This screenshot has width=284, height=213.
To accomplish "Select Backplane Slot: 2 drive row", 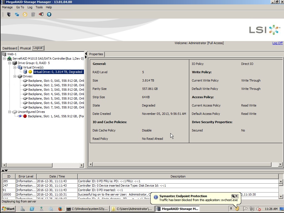I will (56, 85).
